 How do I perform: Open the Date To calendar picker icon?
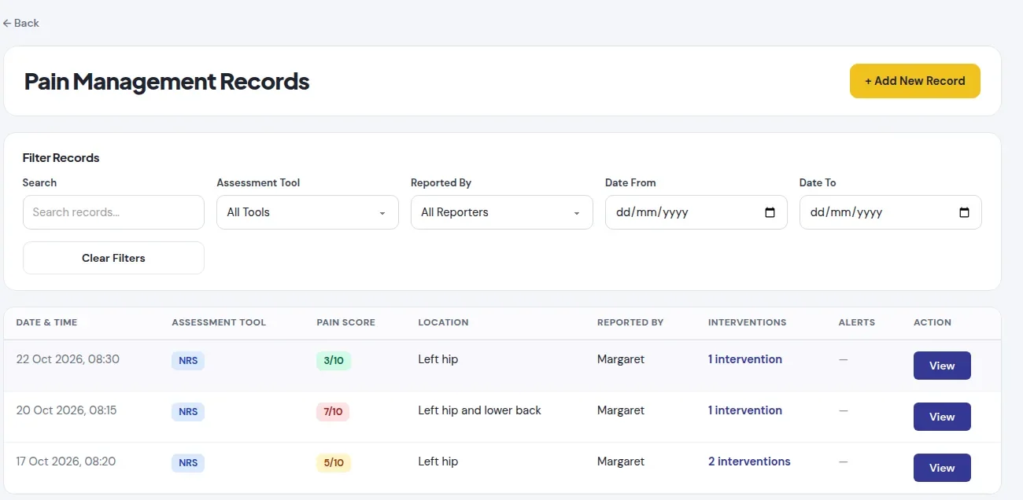(x=964, y=212)
